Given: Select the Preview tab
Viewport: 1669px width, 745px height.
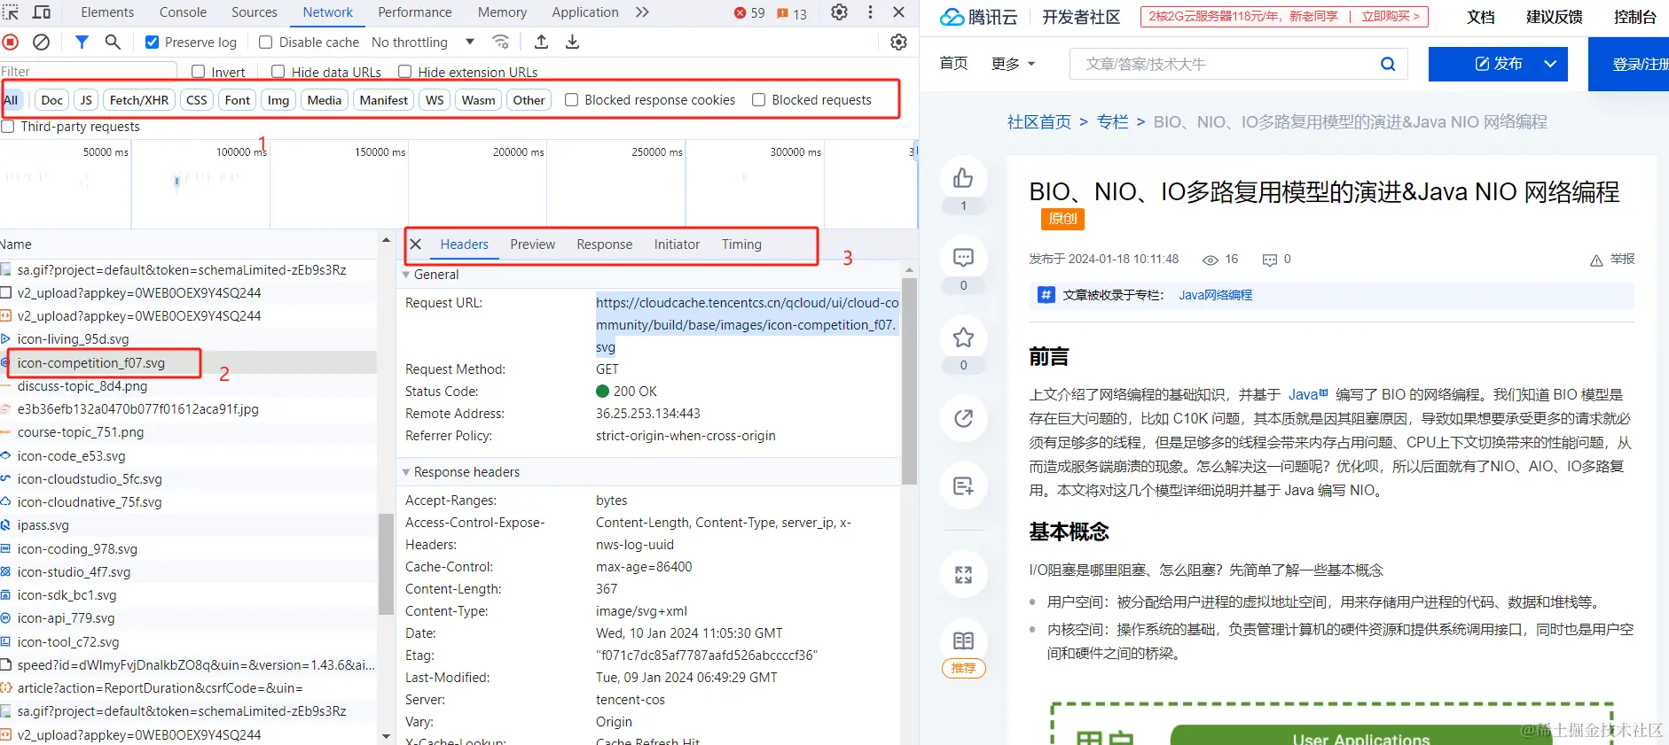Looking at the screenshot, I should click(x=532, y=244).
